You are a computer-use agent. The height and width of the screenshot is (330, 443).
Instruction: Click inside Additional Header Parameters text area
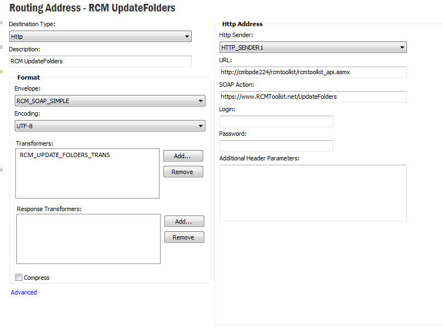point(313,193)
